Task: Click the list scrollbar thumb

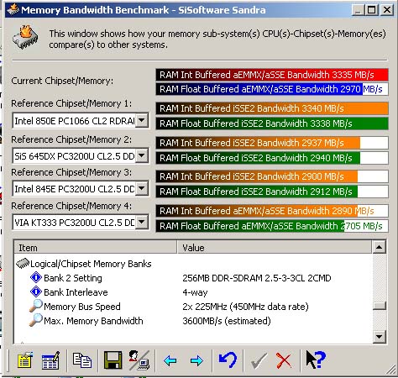Action: 380,306
